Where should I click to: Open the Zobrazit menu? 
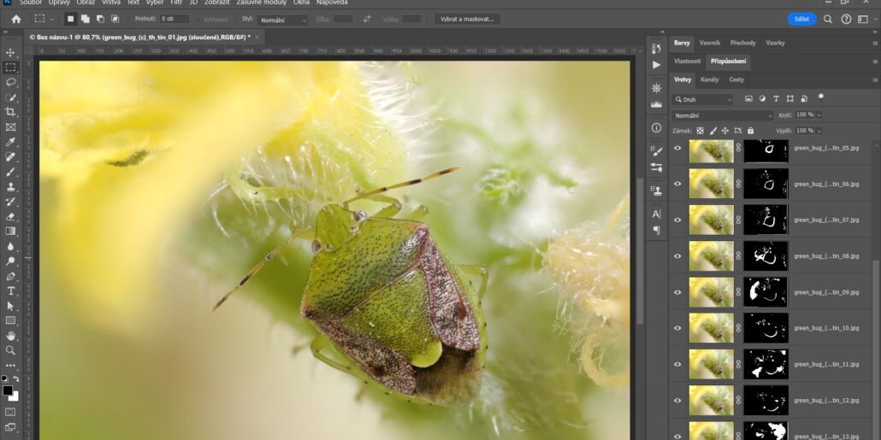tap(217, 3)
